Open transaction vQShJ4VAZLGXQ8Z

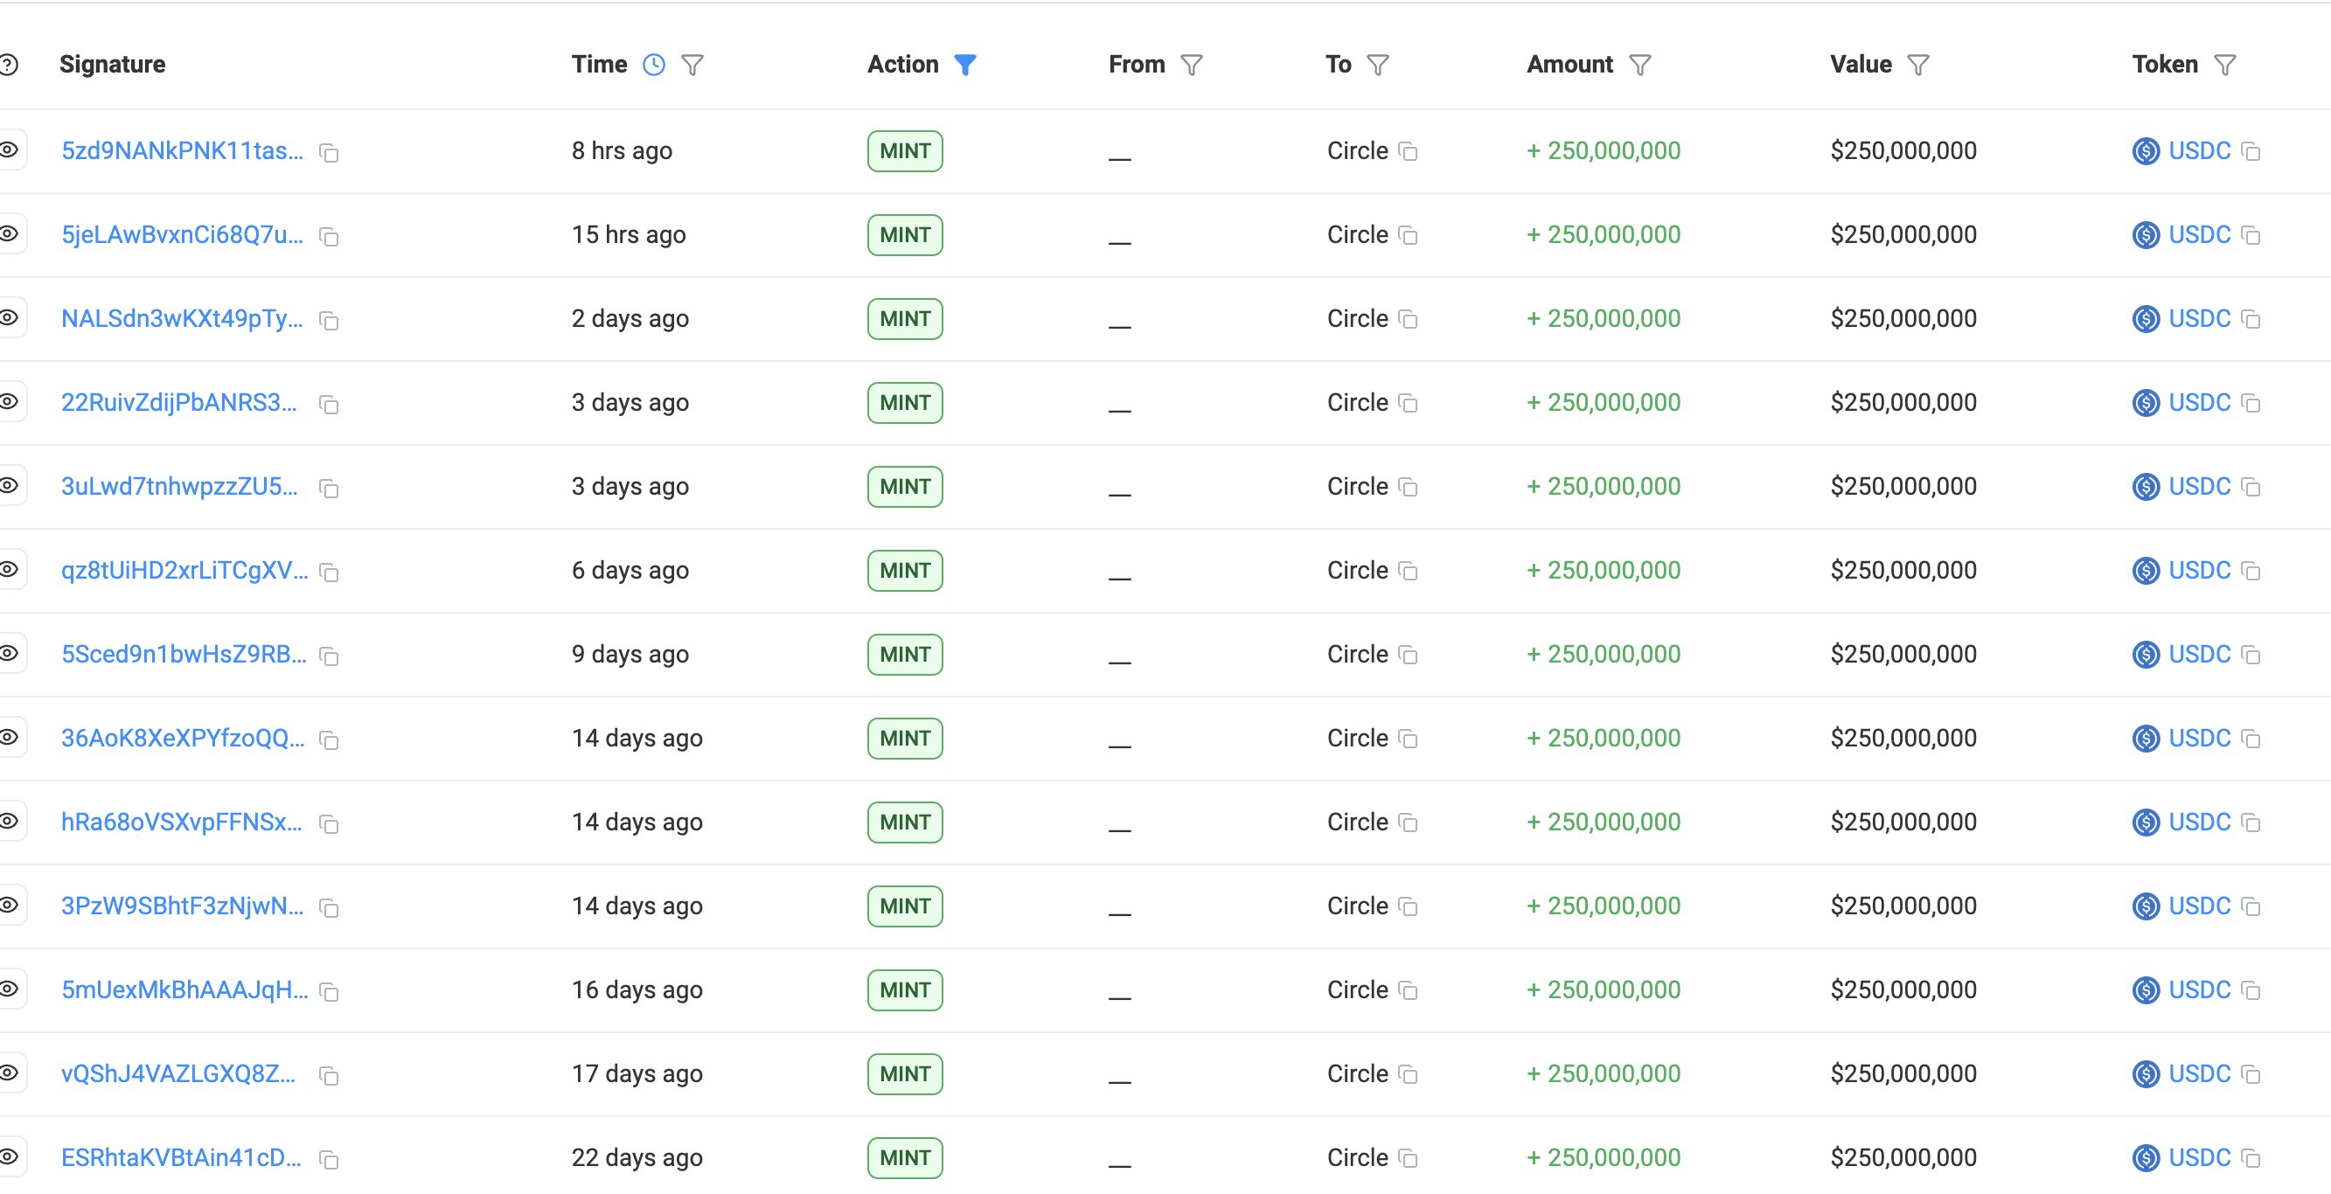pos(177,1074)
